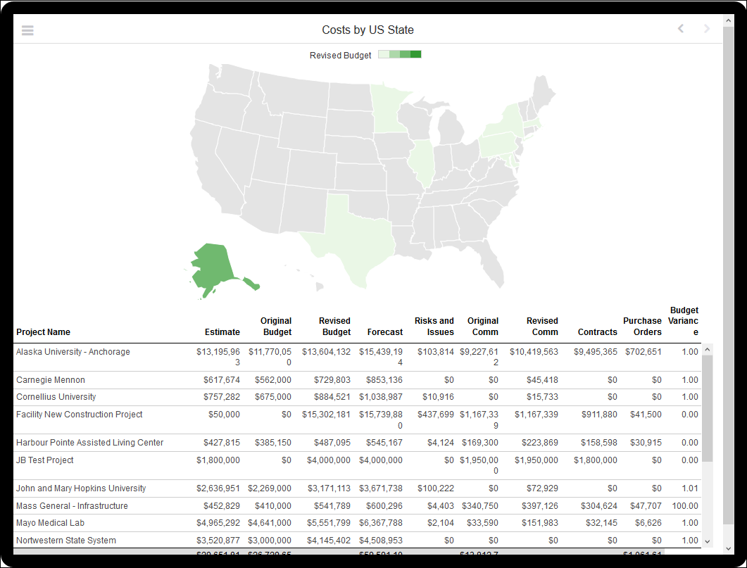747x568 pixels.
Task: Click the $853,136 forecast cell
Action: (384, 380)
